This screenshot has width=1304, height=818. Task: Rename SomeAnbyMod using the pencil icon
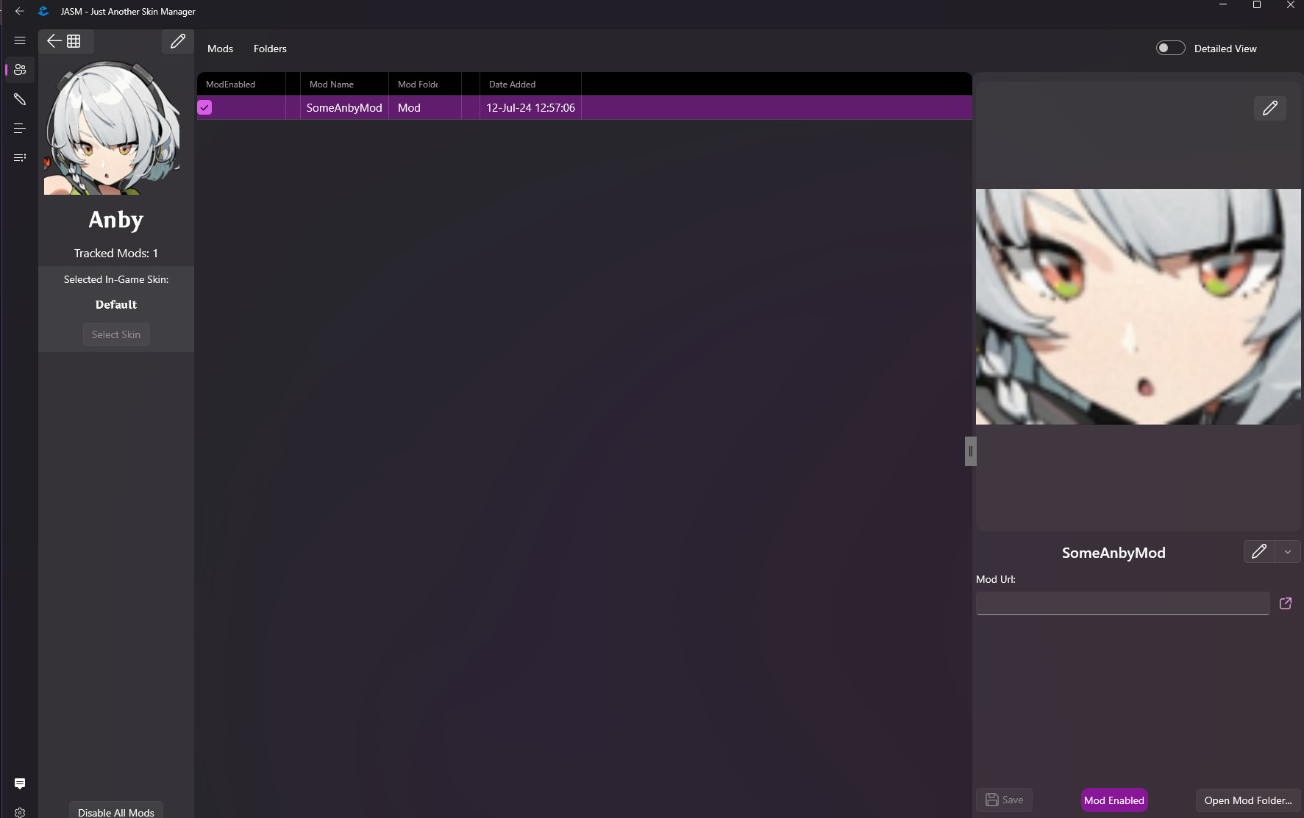tap(1260, 552)
